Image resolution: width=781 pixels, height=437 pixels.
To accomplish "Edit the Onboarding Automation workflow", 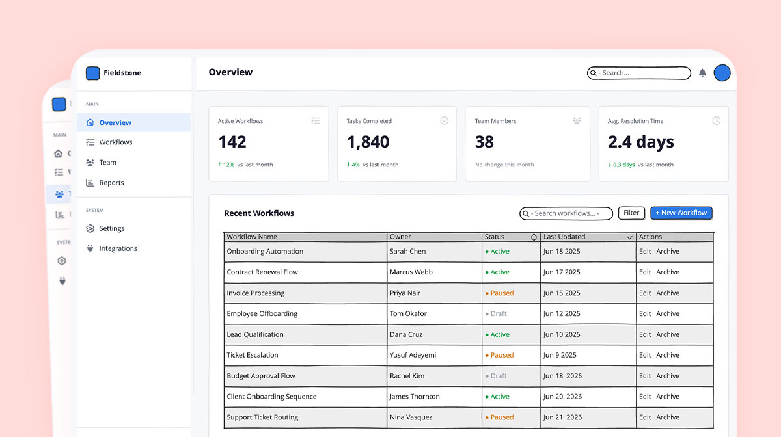I will pos(645,252).
